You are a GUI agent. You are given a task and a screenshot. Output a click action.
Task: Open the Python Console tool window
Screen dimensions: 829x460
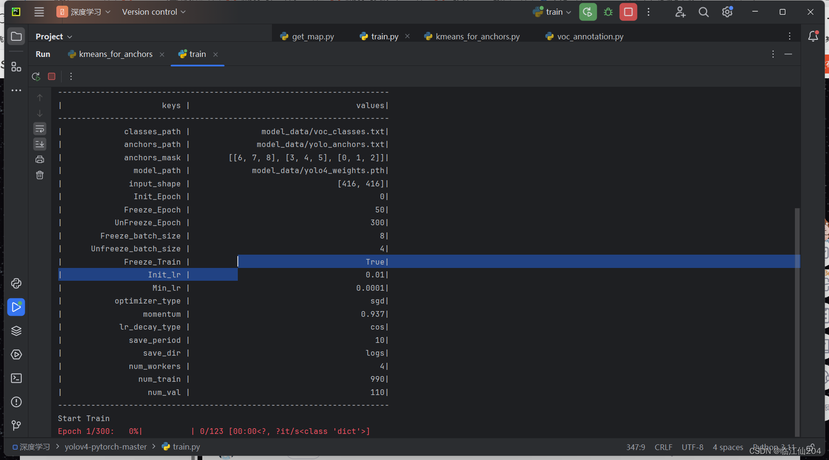16,284
